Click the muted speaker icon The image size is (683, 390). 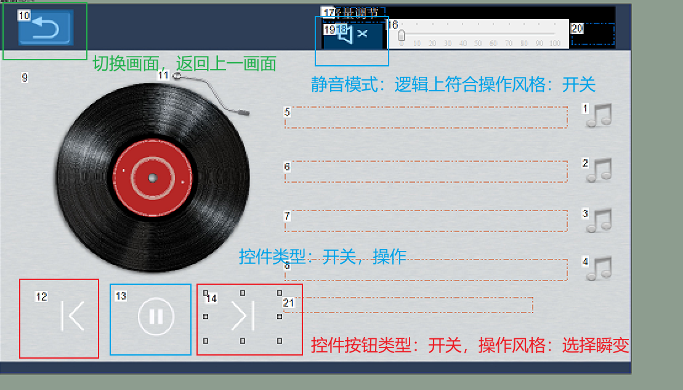pos(352,34)
